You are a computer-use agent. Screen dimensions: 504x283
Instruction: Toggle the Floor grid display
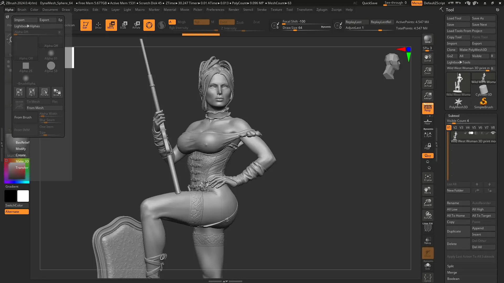point(428,122)
